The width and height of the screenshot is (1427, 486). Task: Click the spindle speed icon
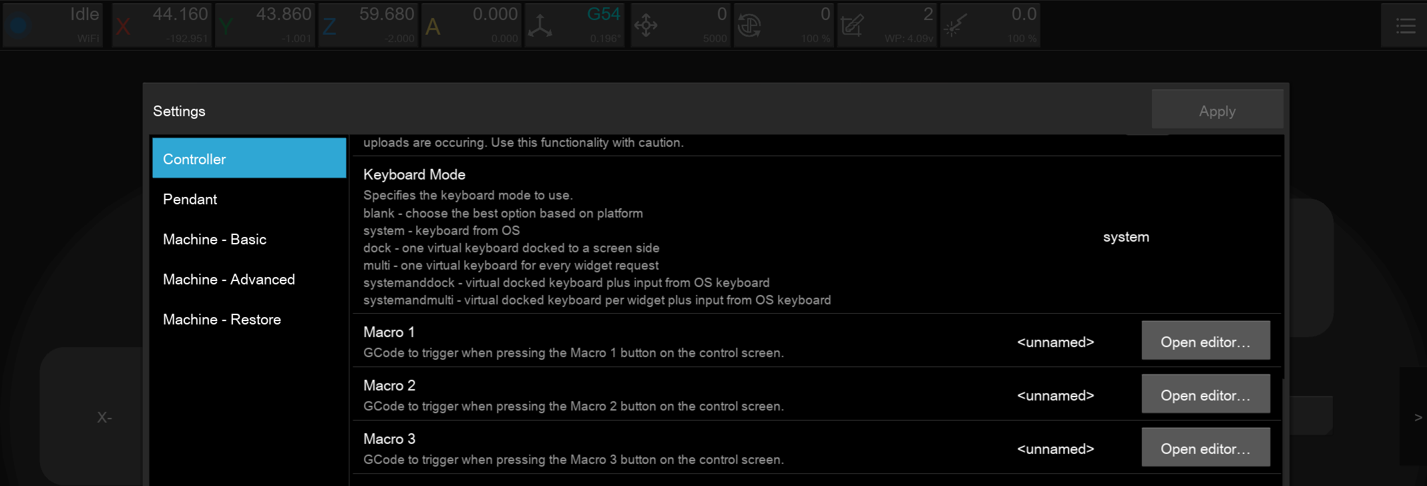coord(749,26)
